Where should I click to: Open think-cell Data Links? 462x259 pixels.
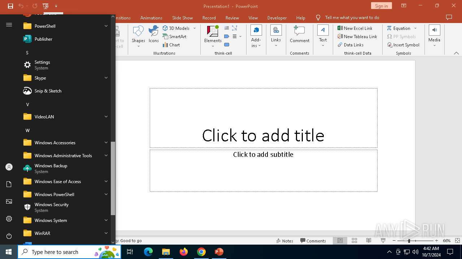350,45
